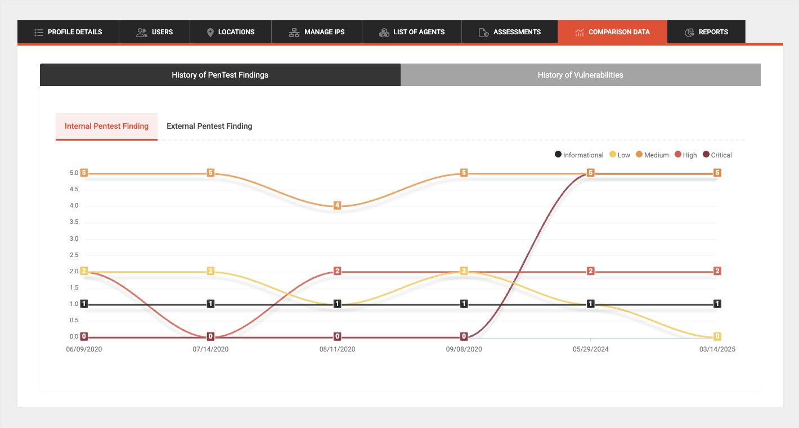Viewport: 799px width, 428px height.
Task: Click the Reports pie chart icon
Action: coord(689,32)
